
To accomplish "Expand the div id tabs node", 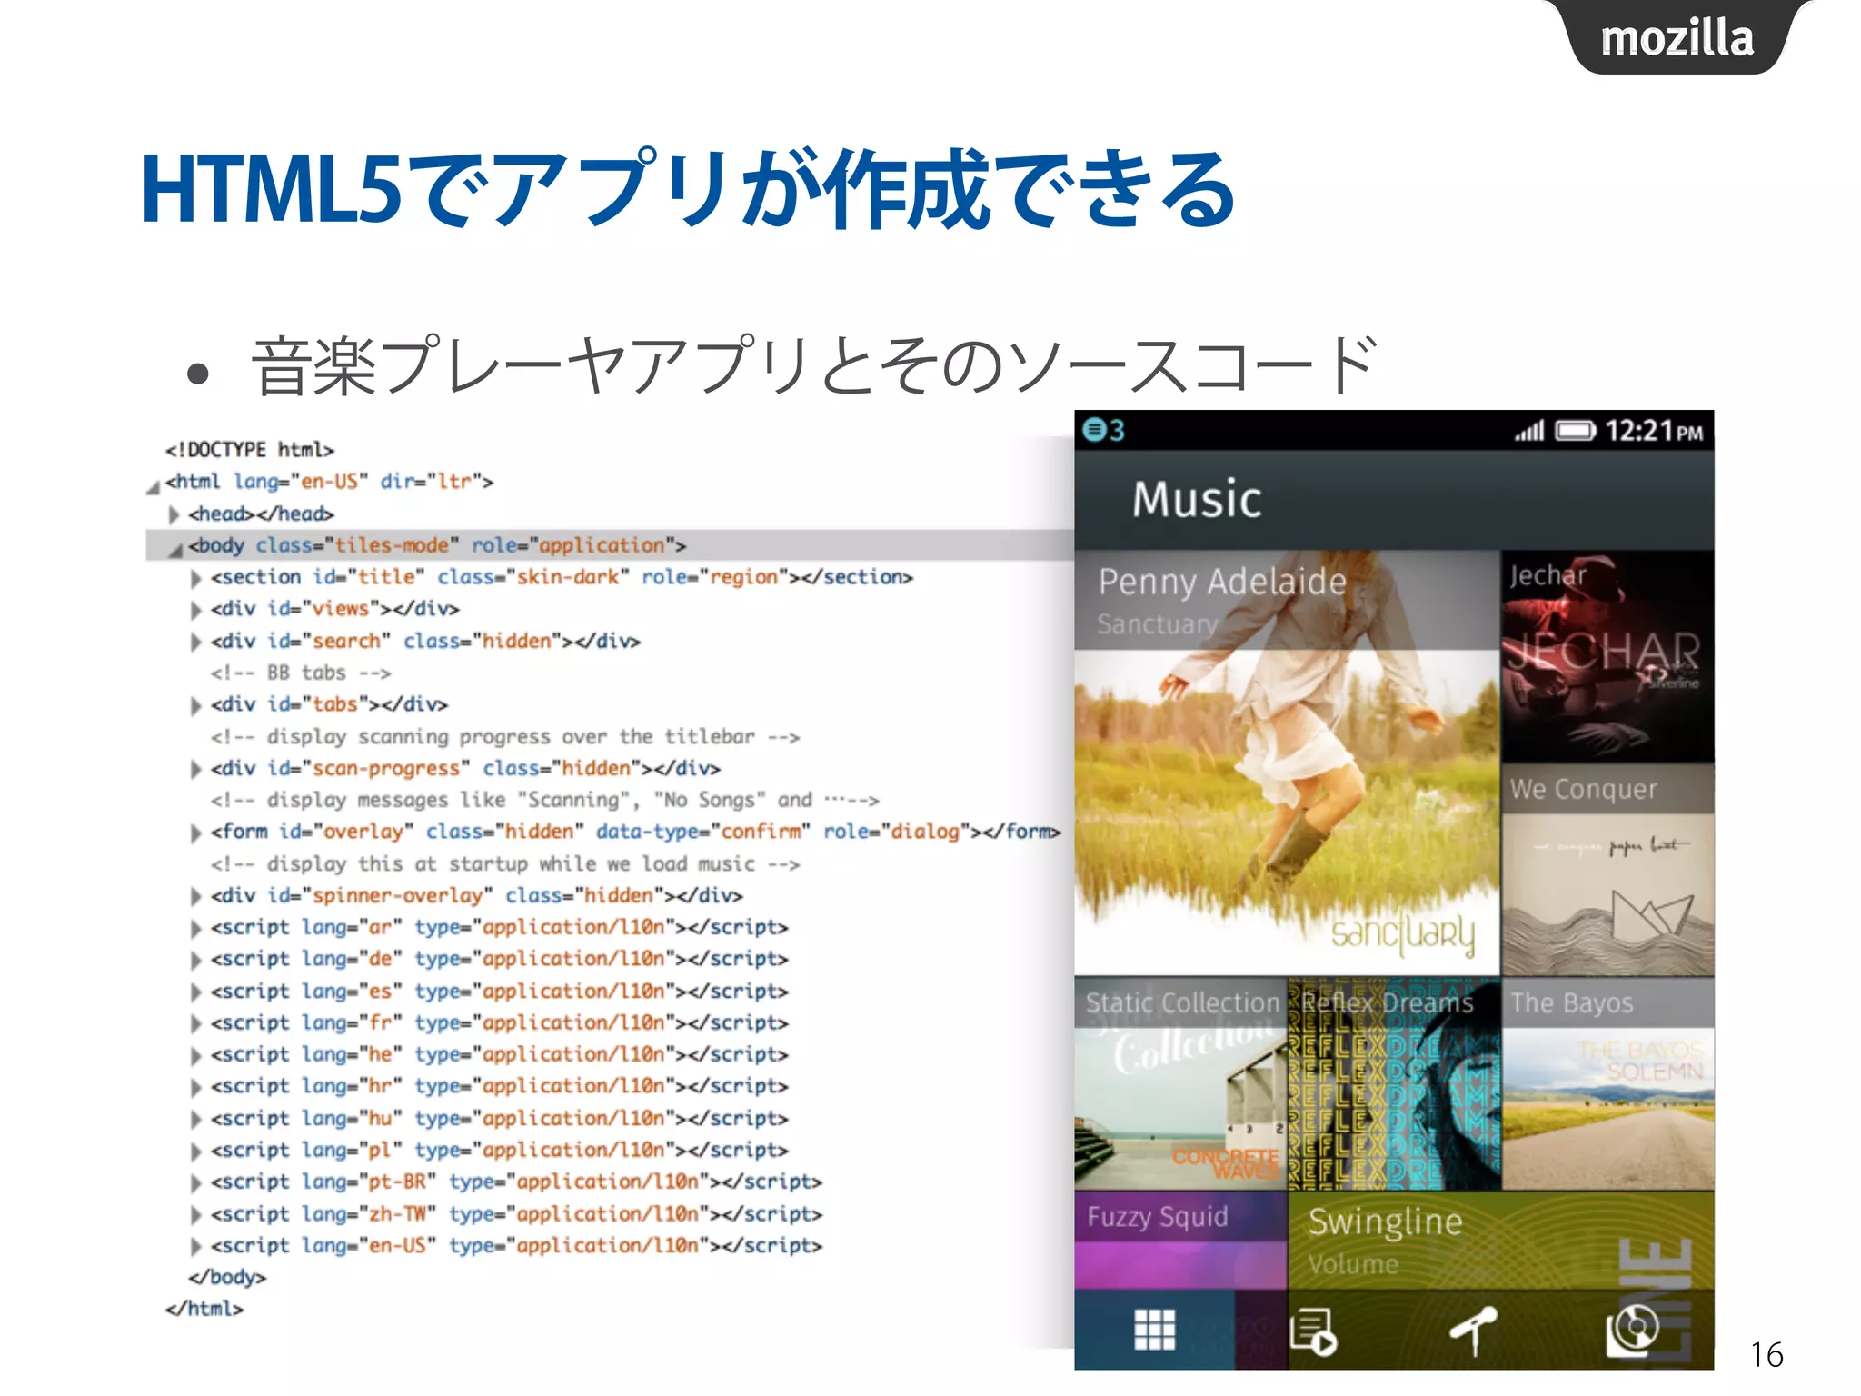I will [x=195, y=705].
